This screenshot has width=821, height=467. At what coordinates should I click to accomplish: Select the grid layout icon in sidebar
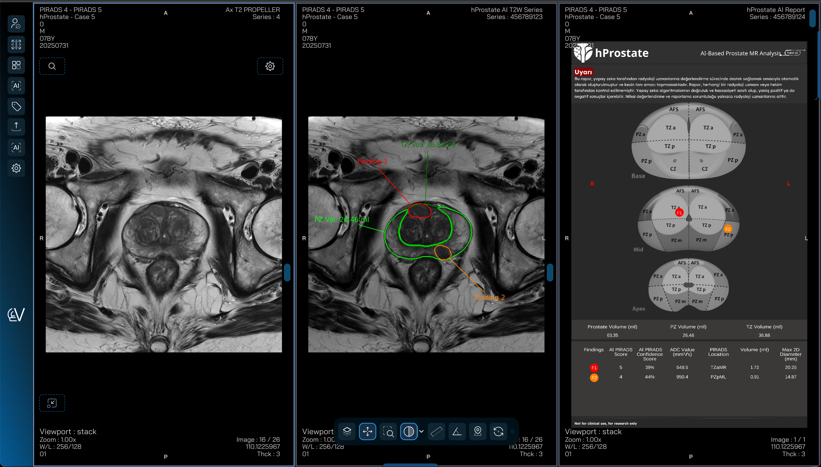[16, 65]
